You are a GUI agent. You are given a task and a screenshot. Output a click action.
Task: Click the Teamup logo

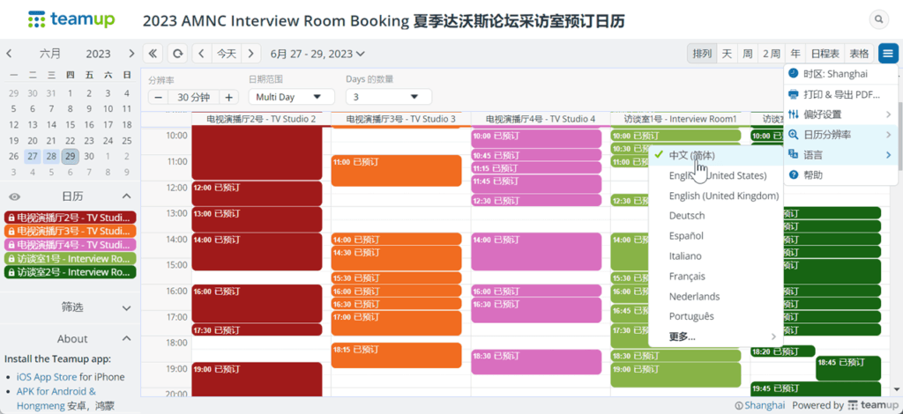(x=71, y=19)
